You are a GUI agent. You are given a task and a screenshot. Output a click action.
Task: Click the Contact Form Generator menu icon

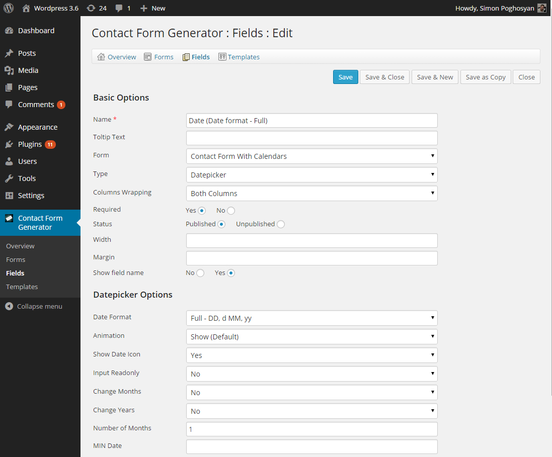point(9,218)
